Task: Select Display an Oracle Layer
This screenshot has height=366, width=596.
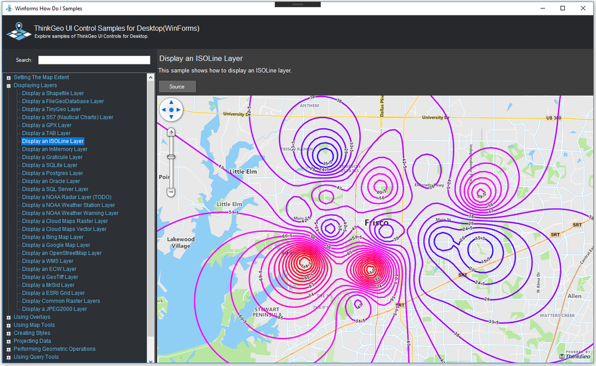Action: tap(51, 181)
